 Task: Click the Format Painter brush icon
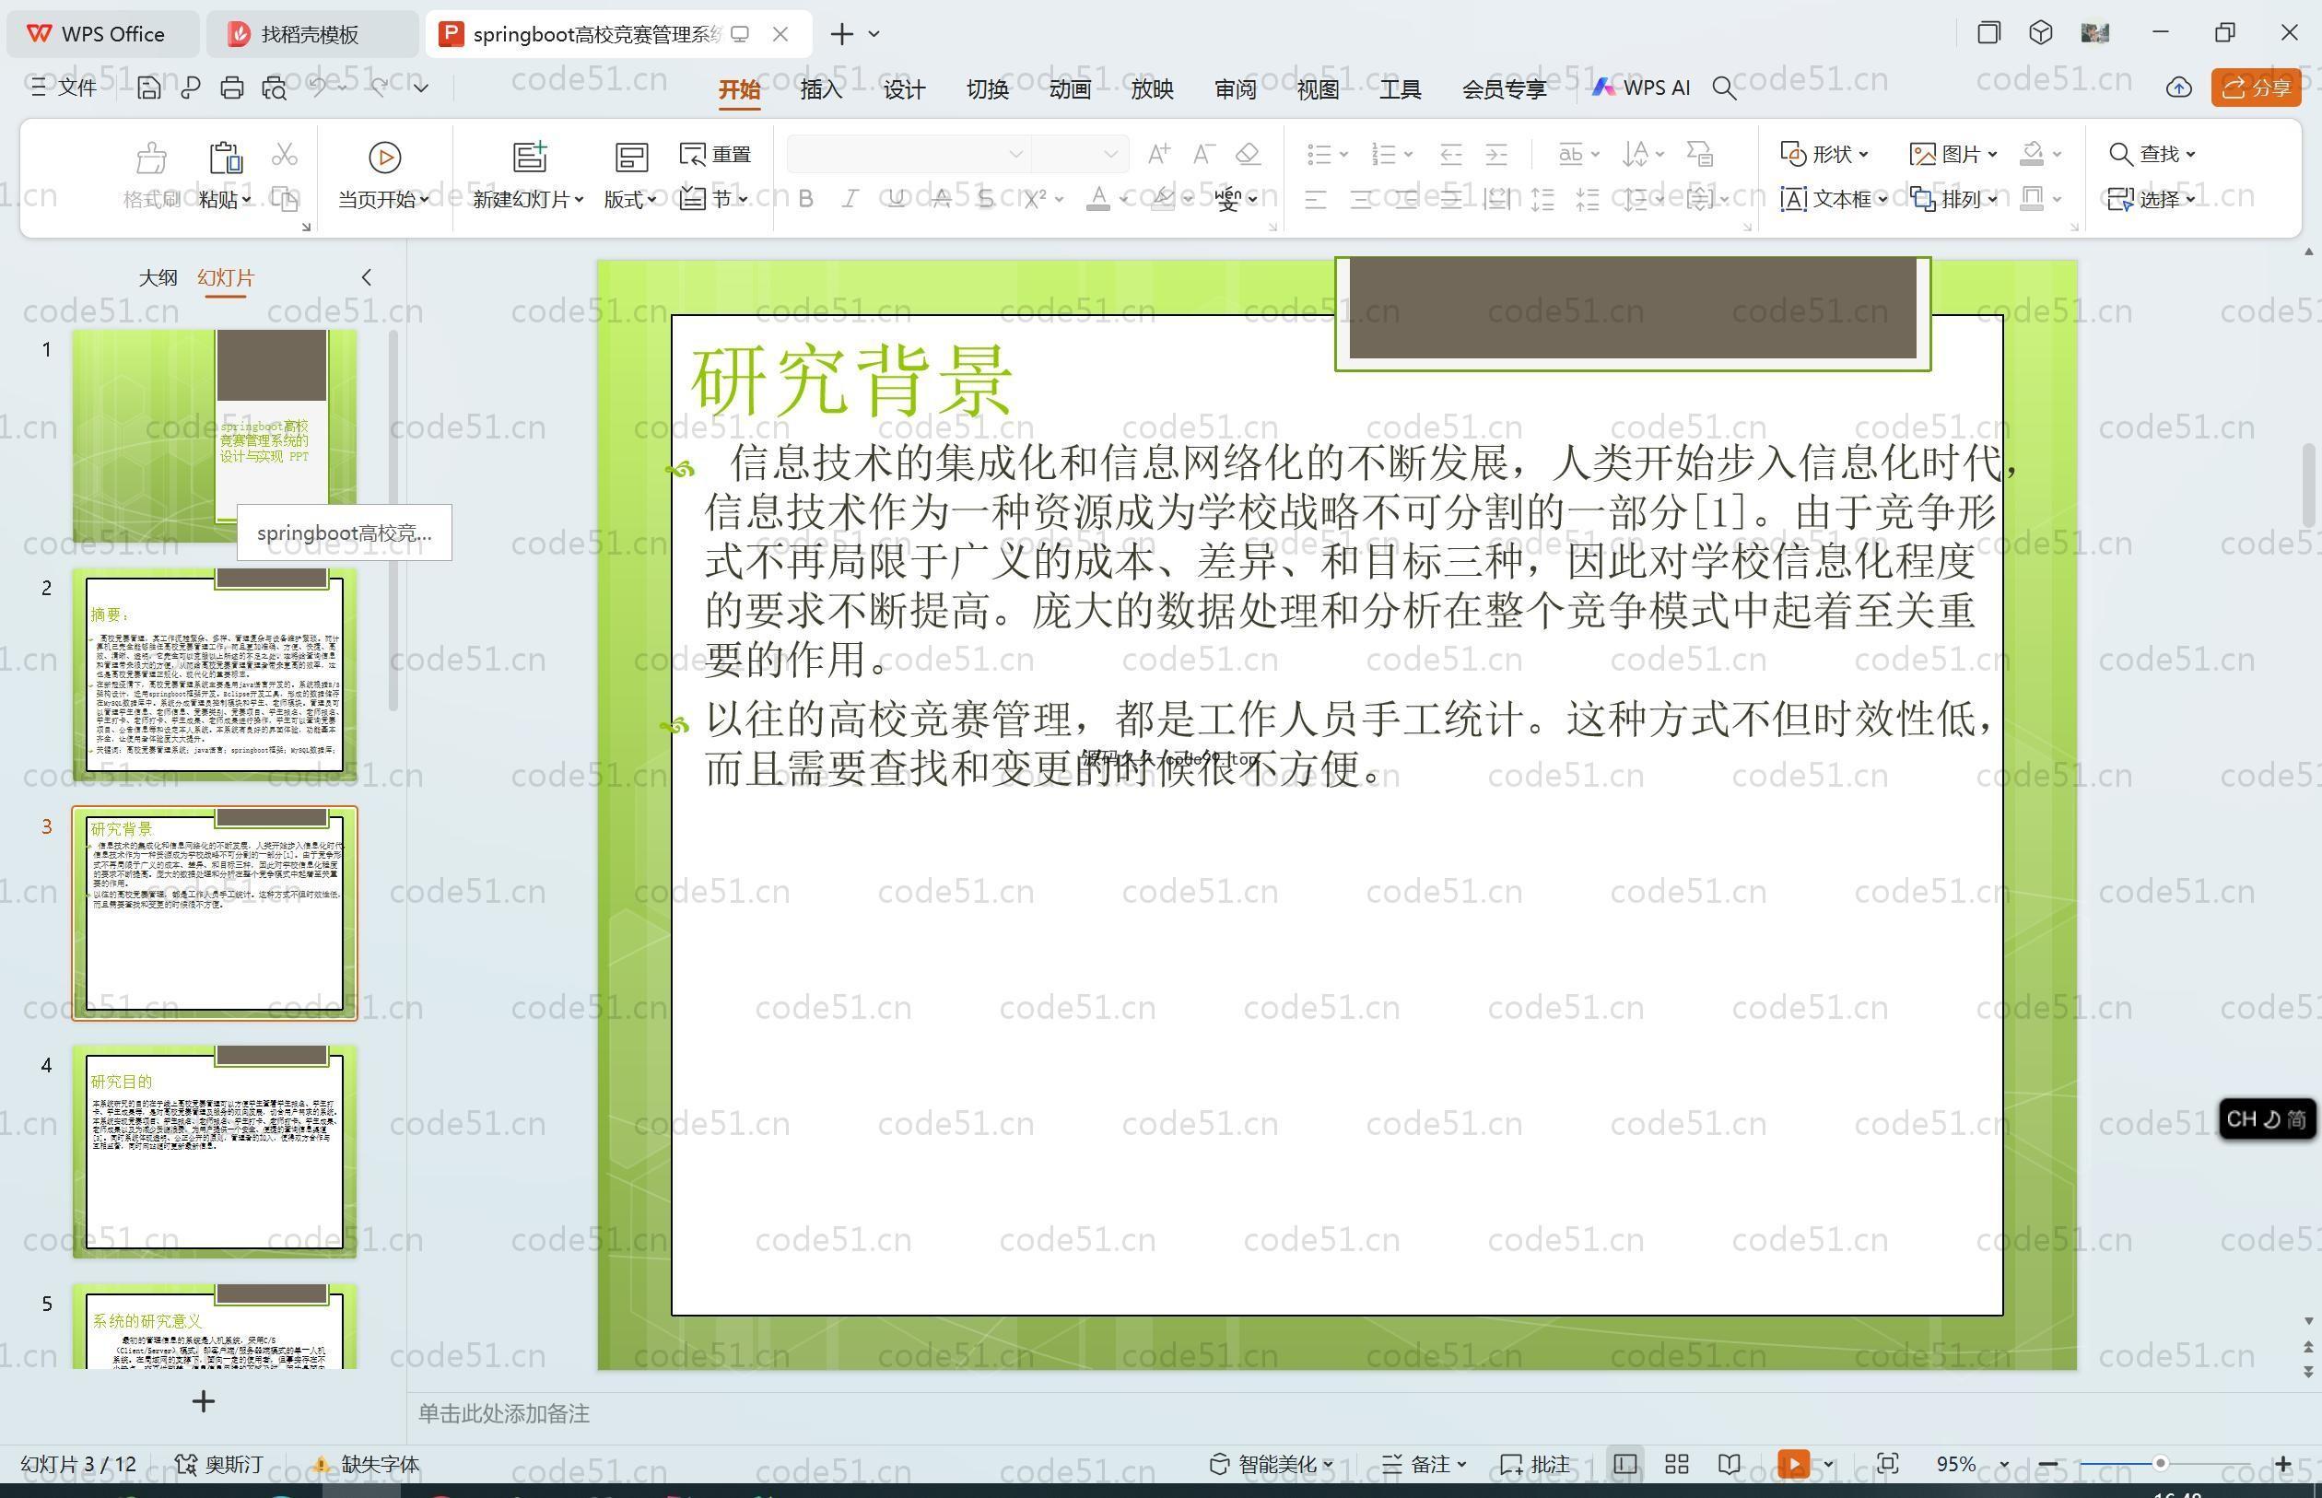152,157
